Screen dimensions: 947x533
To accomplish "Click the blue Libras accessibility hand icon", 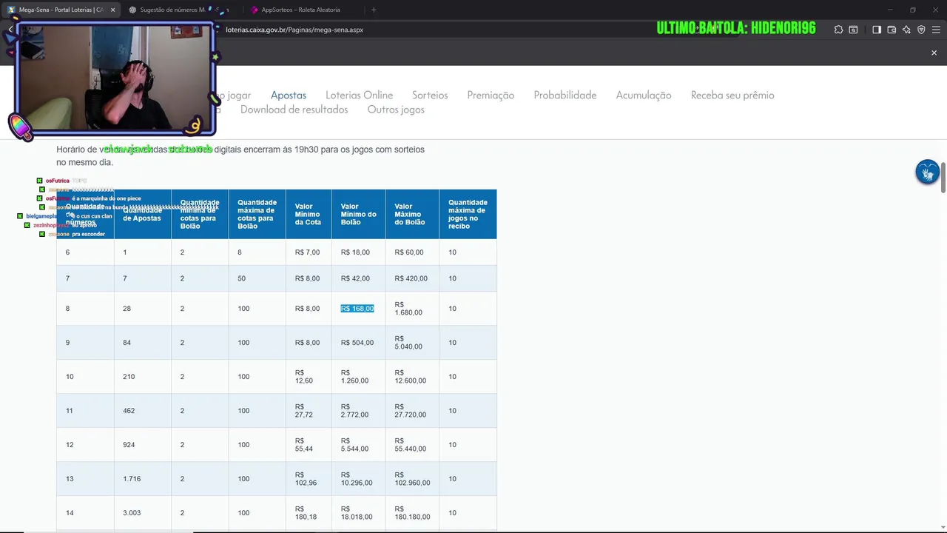I will point(927,172).
